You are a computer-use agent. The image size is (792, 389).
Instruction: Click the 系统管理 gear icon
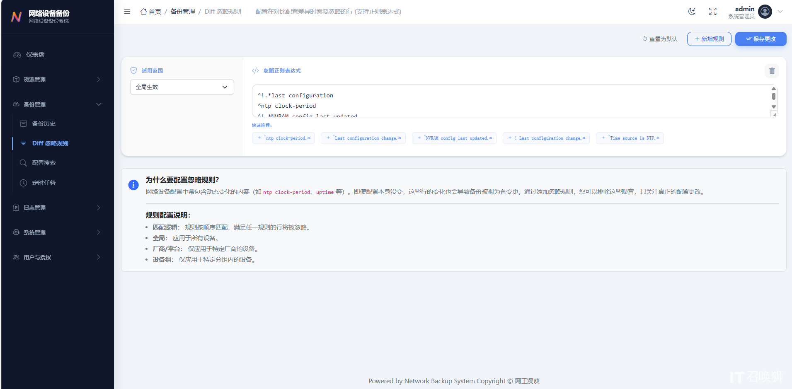[16, 232]
